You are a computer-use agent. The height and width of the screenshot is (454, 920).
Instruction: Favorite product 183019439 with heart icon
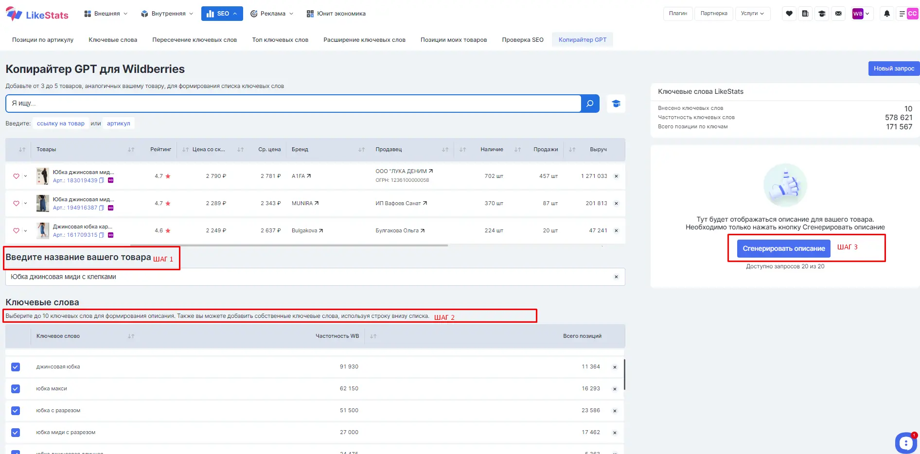point(16,176)
